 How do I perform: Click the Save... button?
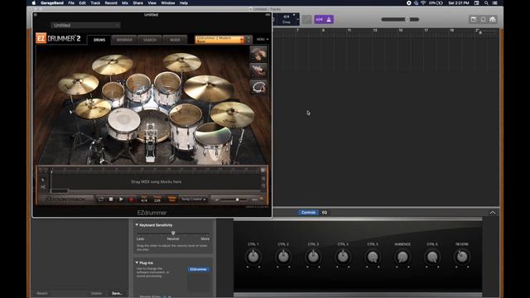coord(117,293)
